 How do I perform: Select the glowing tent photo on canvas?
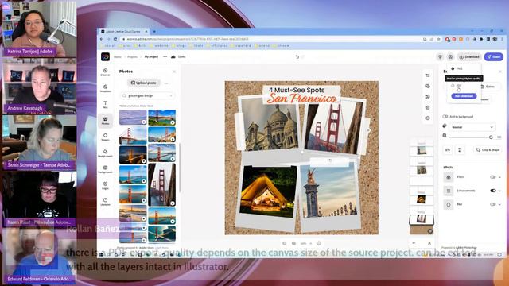pyautogui.click(x=268, y=191)
